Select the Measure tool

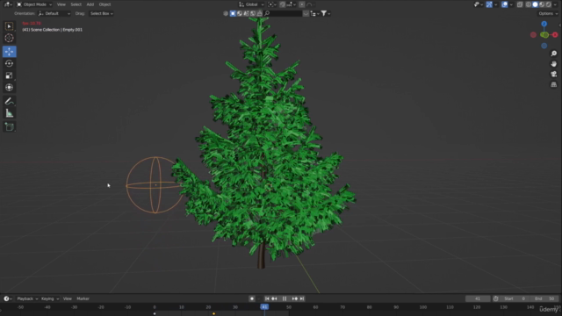click(10, 113)
